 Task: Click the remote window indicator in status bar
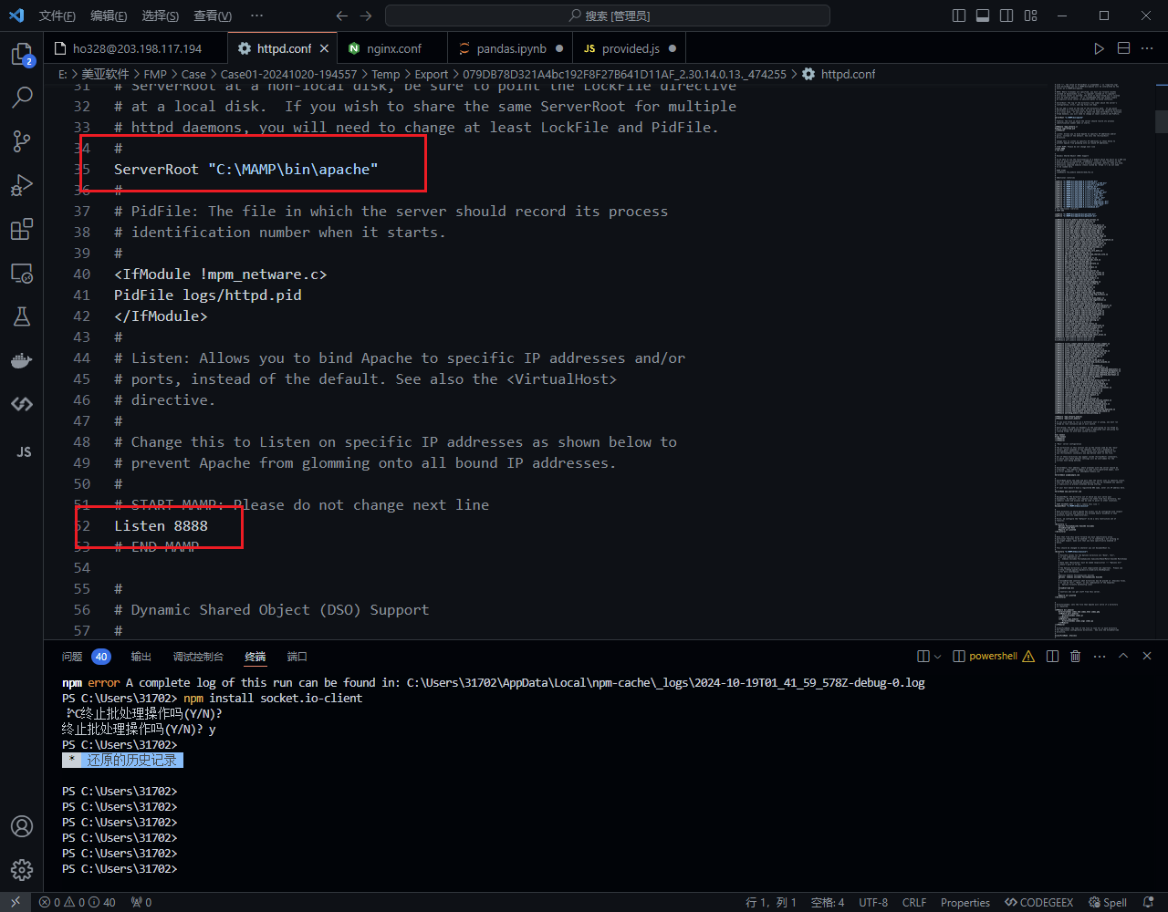16,902
